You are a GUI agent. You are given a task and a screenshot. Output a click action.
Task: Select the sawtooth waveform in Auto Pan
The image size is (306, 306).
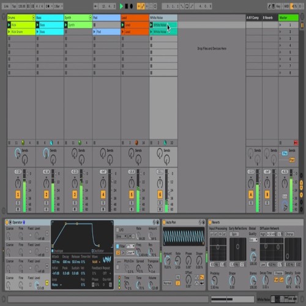tap(201, 277)
